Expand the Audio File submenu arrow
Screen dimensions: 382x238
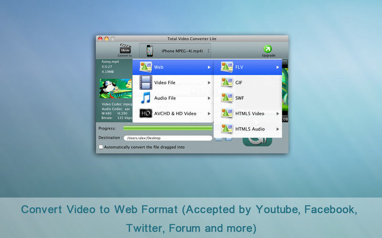pyautogui.click(x=209, y=99)
